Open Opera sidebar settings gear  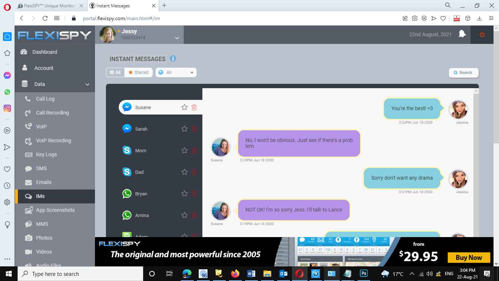point(7,202)
